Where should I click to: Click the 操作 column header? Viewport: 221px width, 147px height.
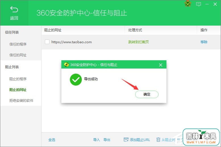204,30
